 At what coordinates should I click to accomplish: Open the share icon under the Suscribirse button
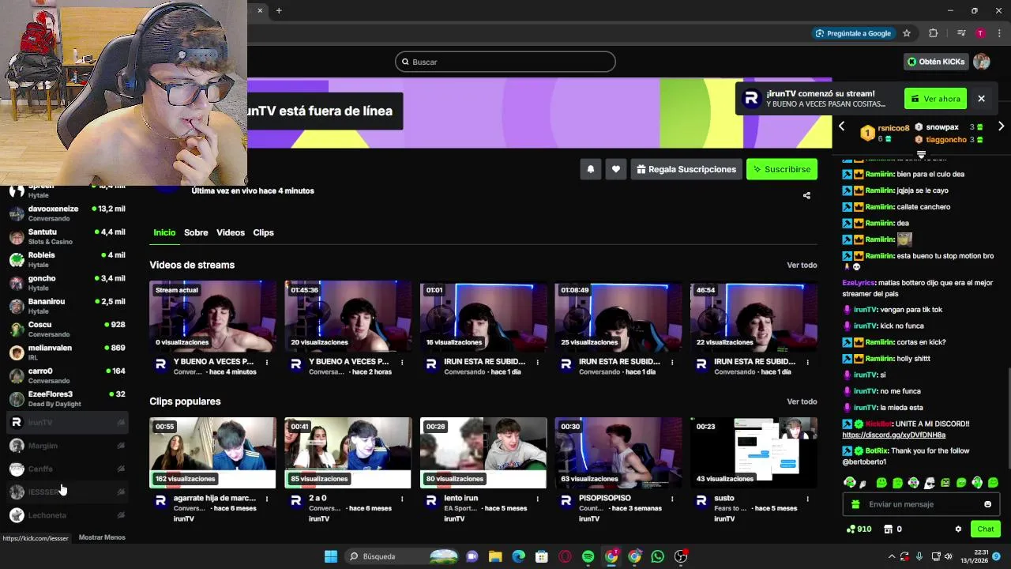pos(806,195)
